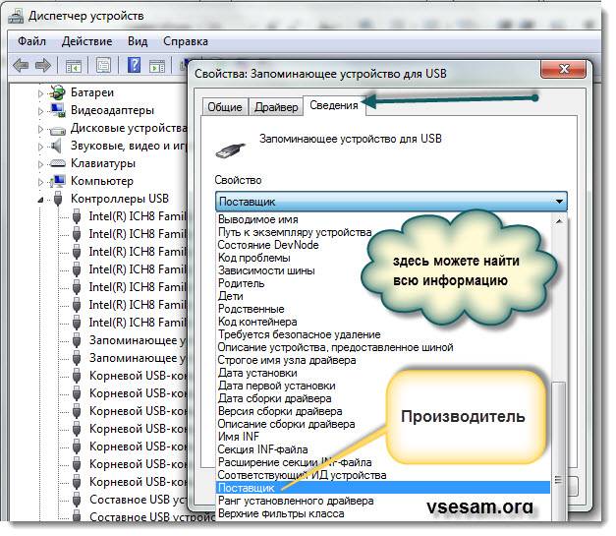Open the Справка menu
Viewport: 616px width, 536px height.
pyautogui.click(x=186, y=41)
